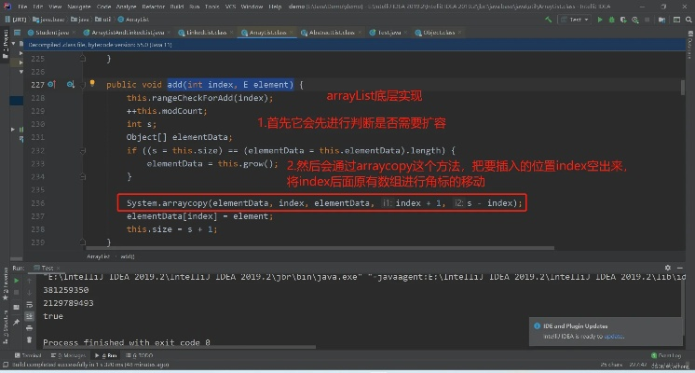
Task: Click ArrayList breadcrumb in navigation bar
Action: (x=133, y=20)
